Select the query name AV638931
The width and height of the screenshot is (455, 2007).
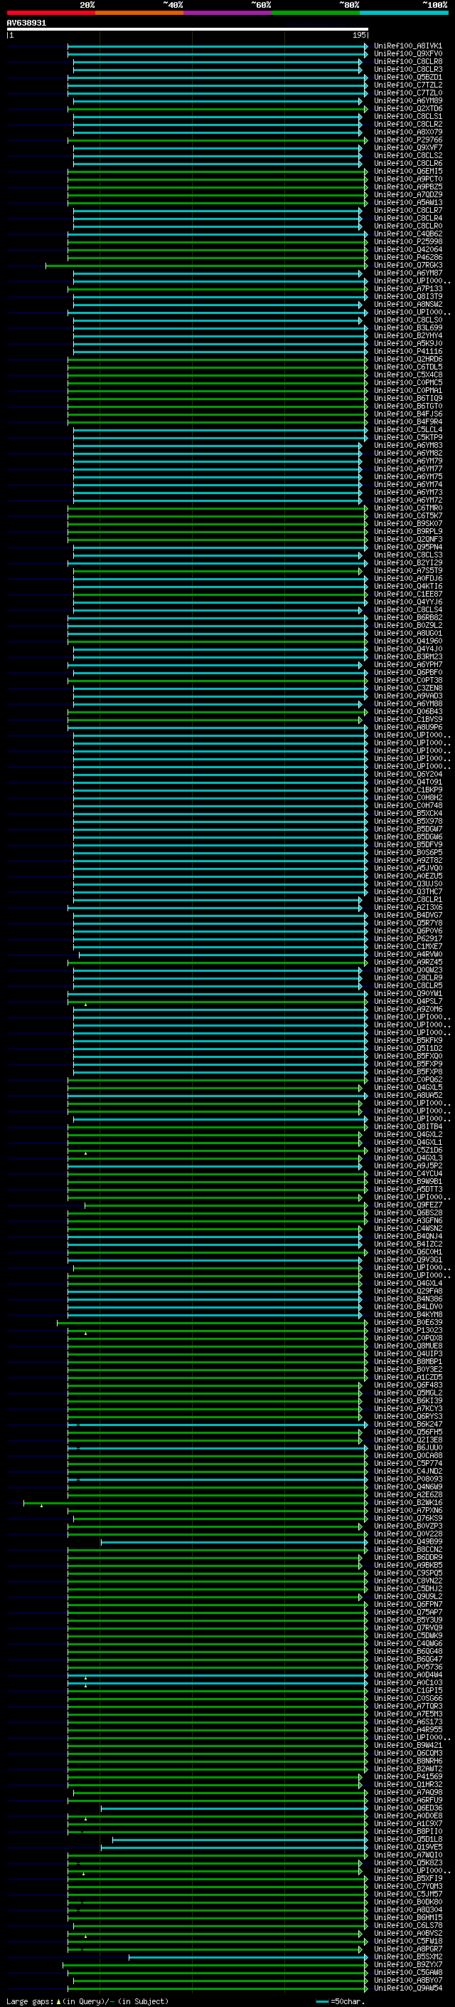point(26,23)
